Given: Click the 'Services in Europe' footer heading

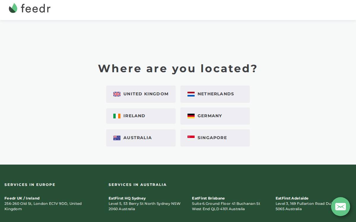Looking at the screenshot, I should click(x=30, y=185).
